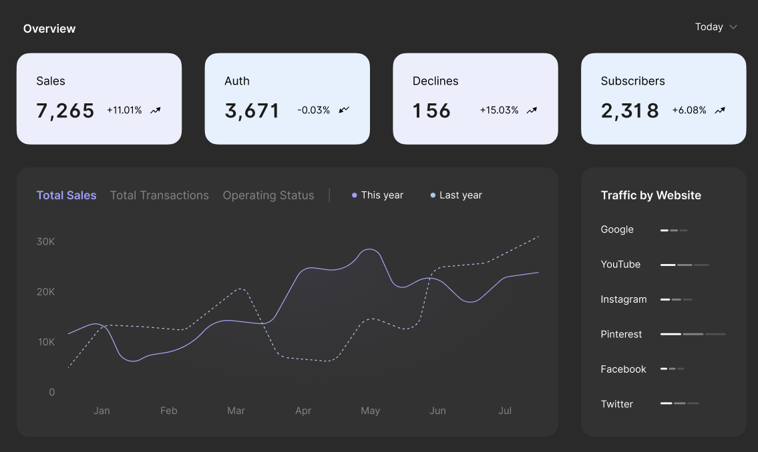Click the Pinterest traffic bar
Image resolution: width=758 pixels, height=452 pixels.
tap(693, 334)
